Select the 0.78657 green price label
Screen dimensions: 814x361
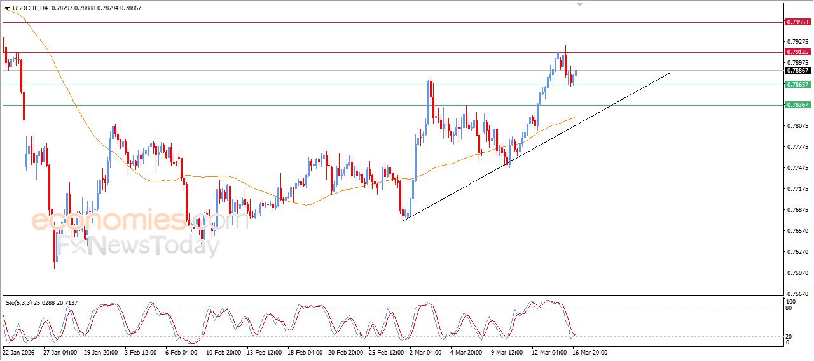(x=797, y=85)
